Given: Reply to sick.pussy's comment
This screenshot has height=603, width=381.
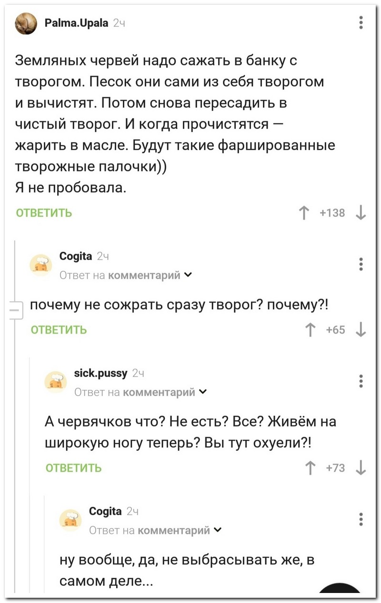Looking at the screenshot, I should tap(73, 468).
